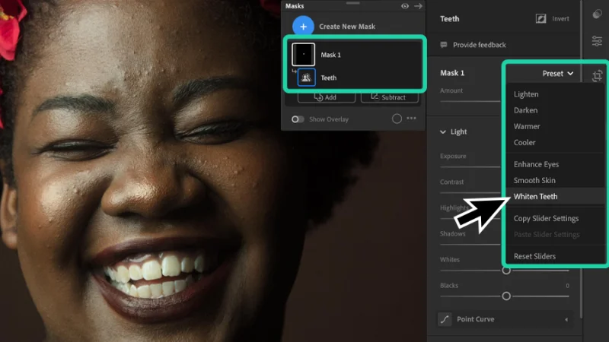This screenshot has width=609, height=342.
Task: Click the Teeth component label in Masks list
Action: click(329, 78)
